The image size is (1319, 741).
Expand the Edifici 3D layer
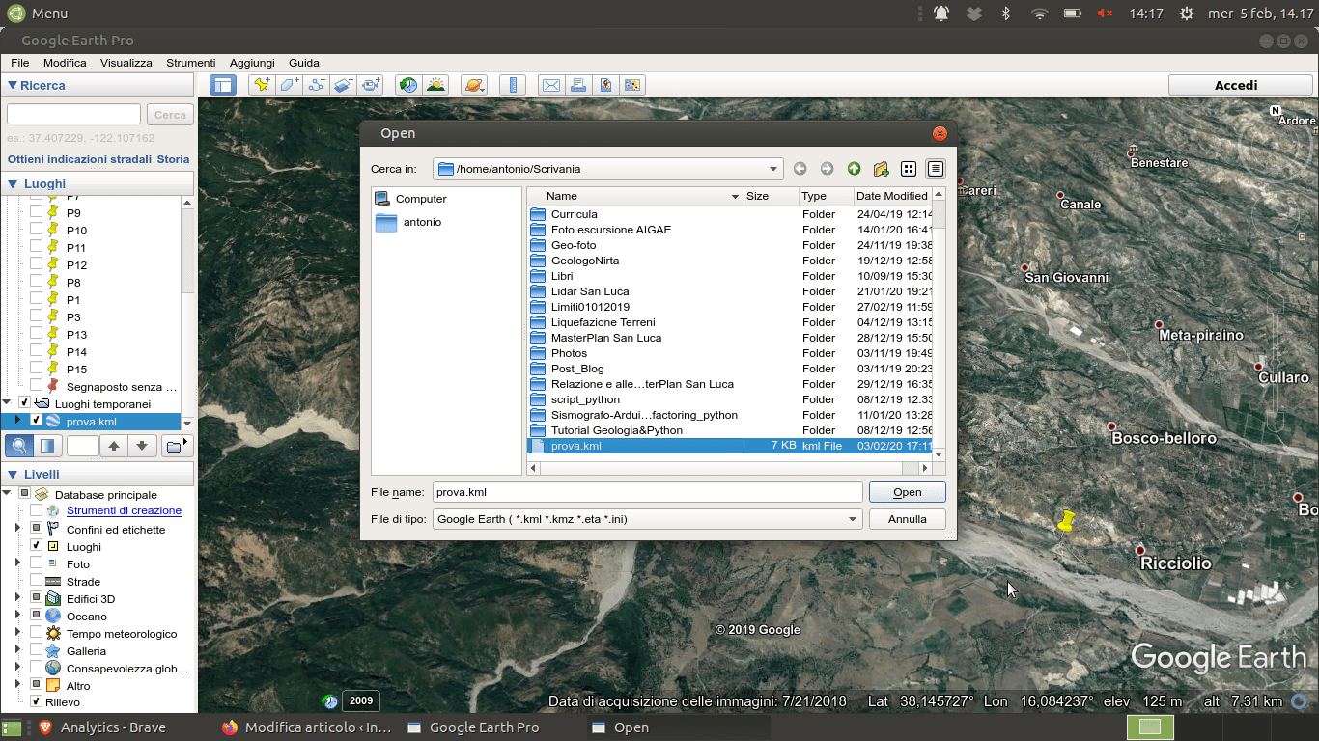(x=18, y=598)
